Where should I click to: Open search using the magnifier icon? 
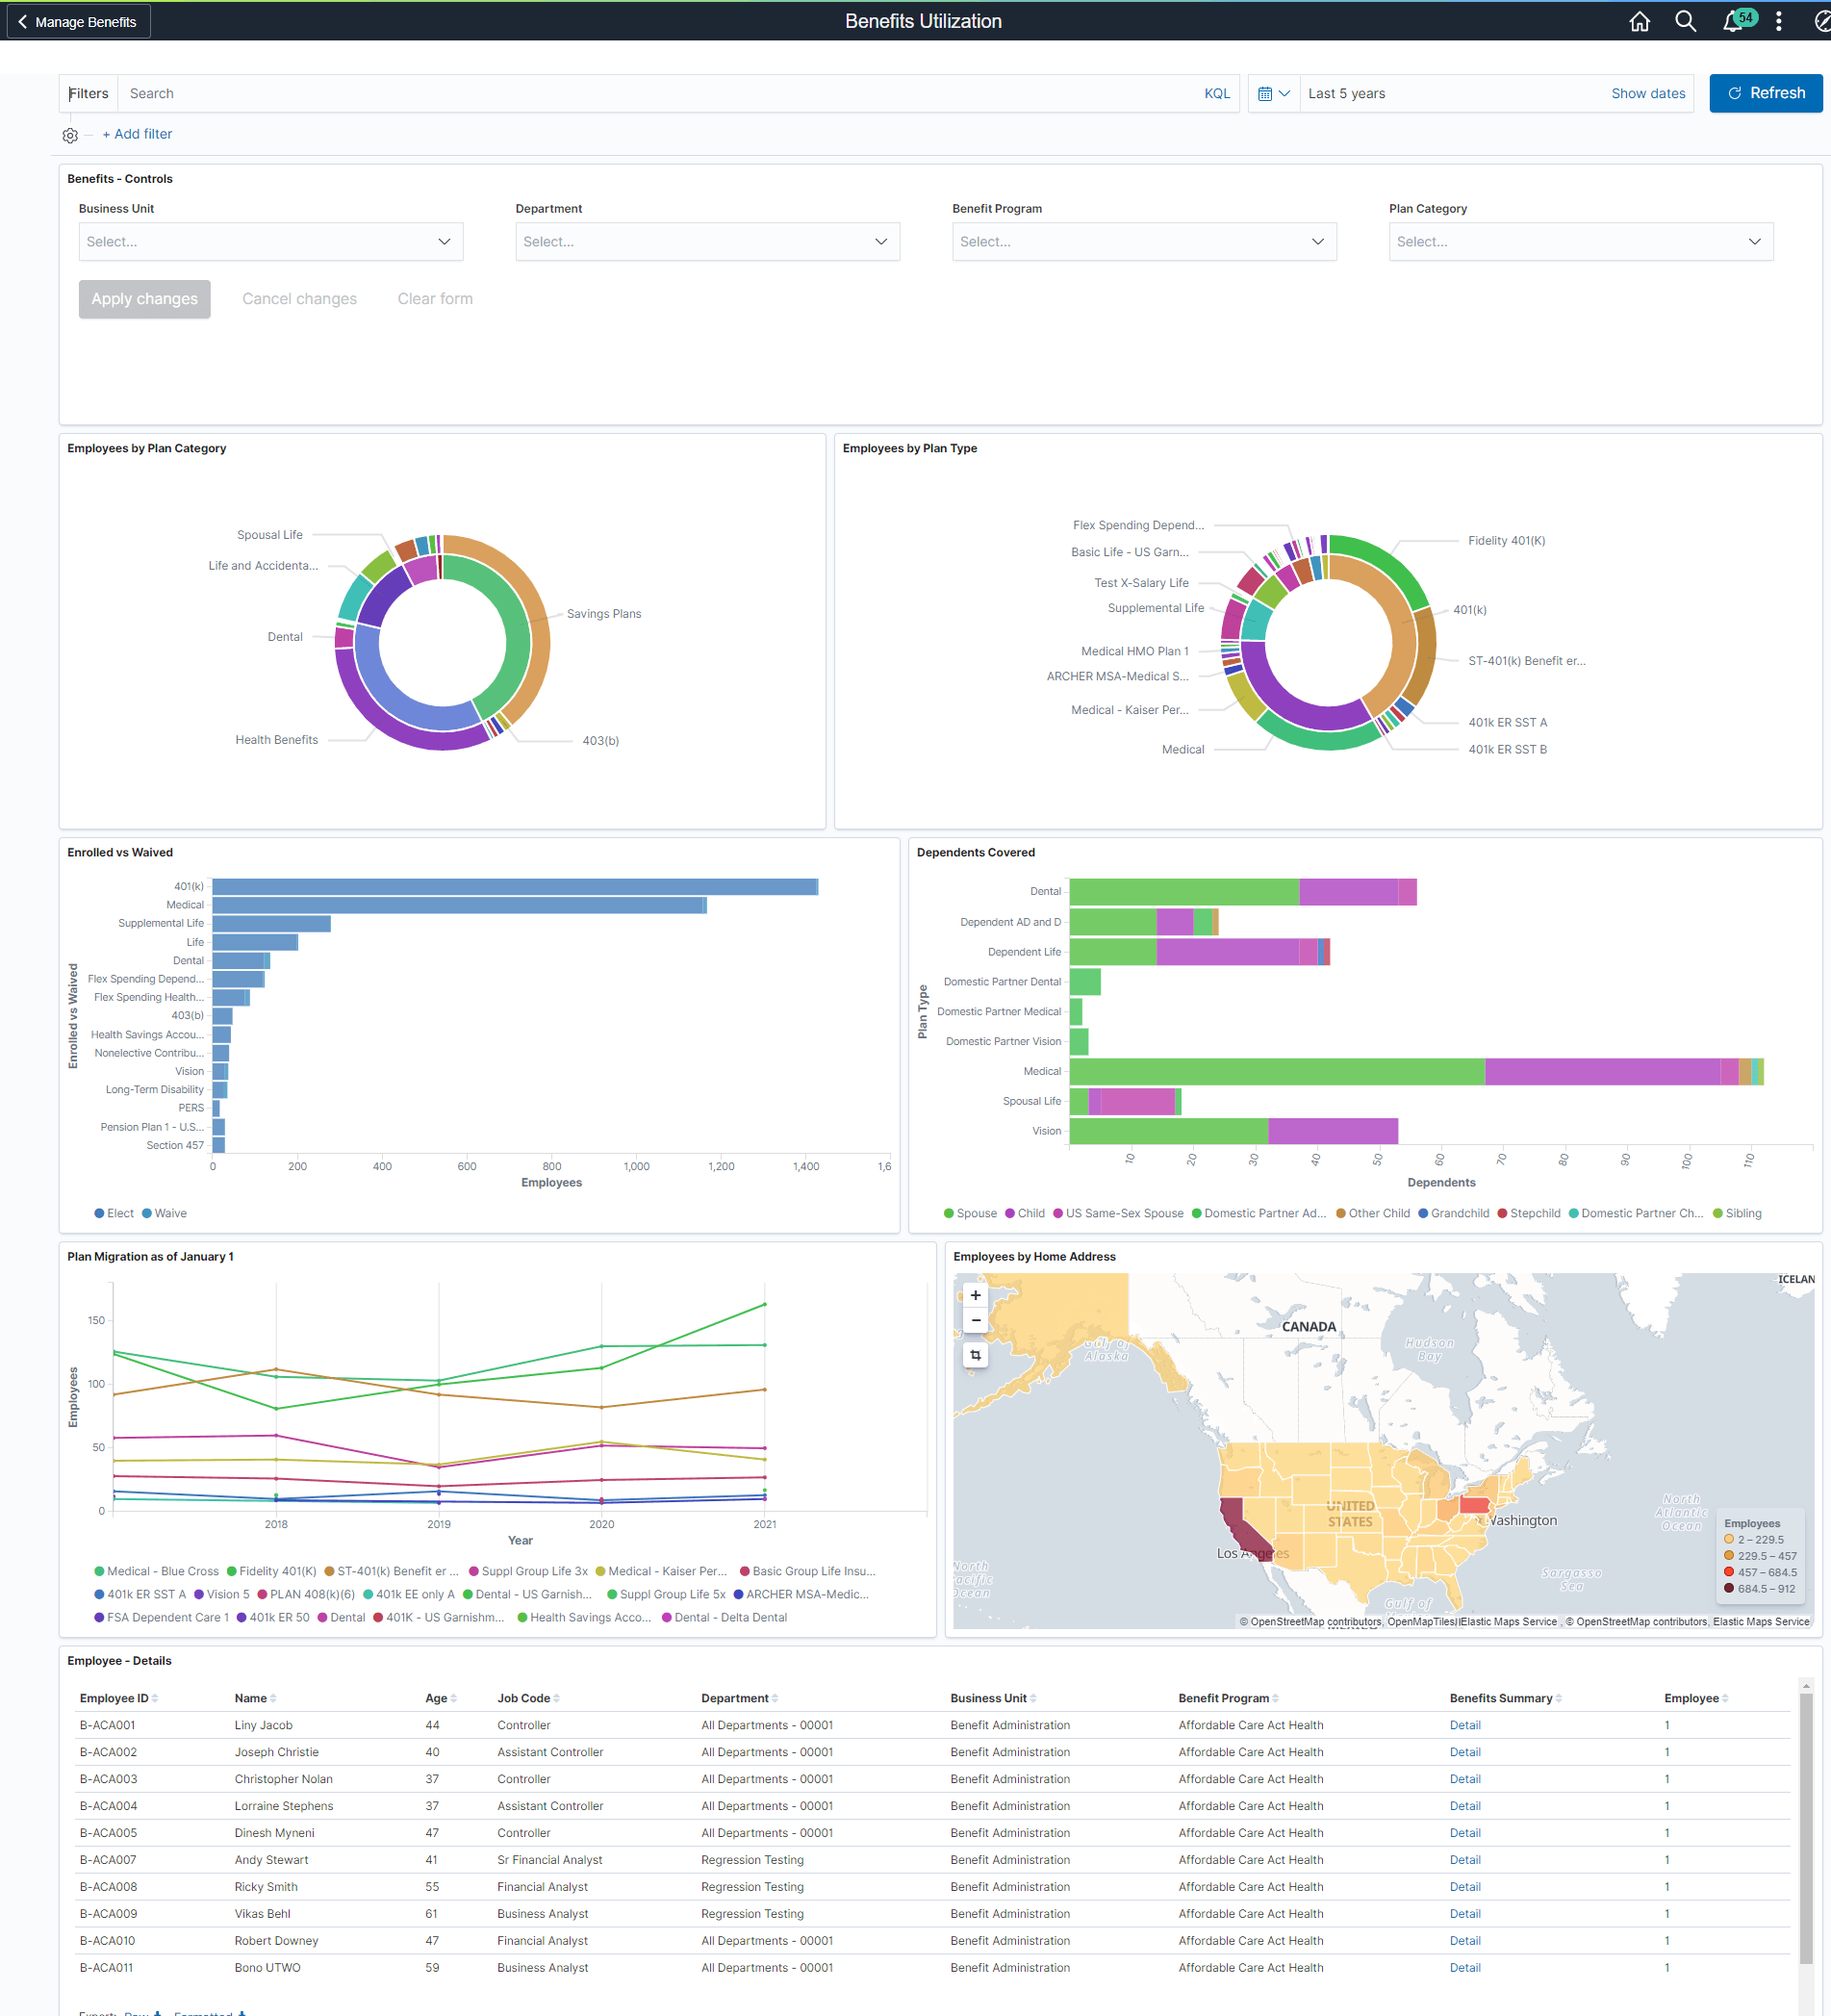[x=1686, y=21]
